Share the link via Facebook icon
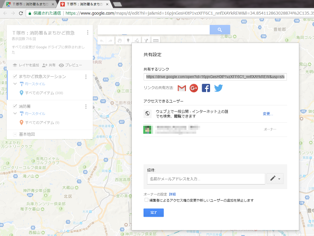Screen dimensions: 314x236 point(206,88)
